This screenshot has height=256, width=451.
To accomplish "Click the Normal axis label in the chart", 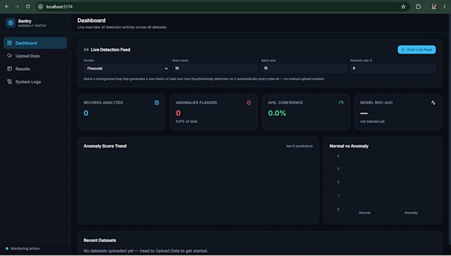I will (x=364, y=212).
